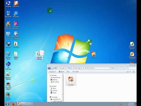Open the avast! Free Antivirus shortcut
Viewport: 141px width, 106px height.
click(8, 25)
